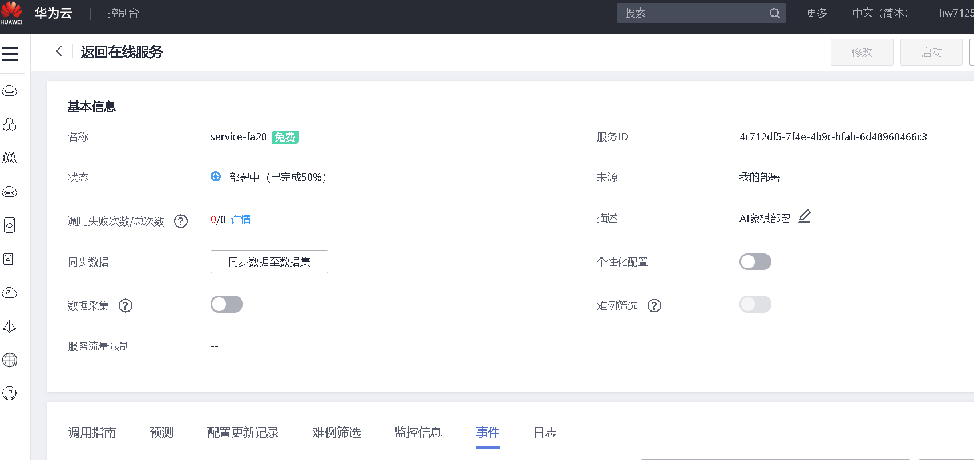The width and height of the screenshot is (974, 460).
Task: Click the globe icon in sidebar
Action: pos(10,360)
